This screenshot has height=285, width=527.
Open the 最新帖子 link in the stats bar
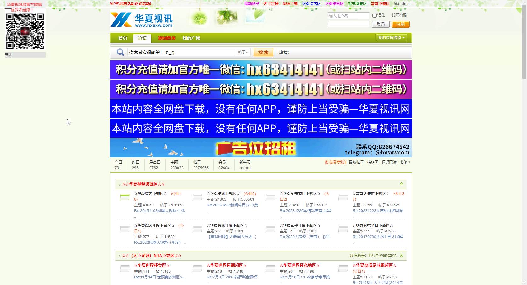coord(356,162)
